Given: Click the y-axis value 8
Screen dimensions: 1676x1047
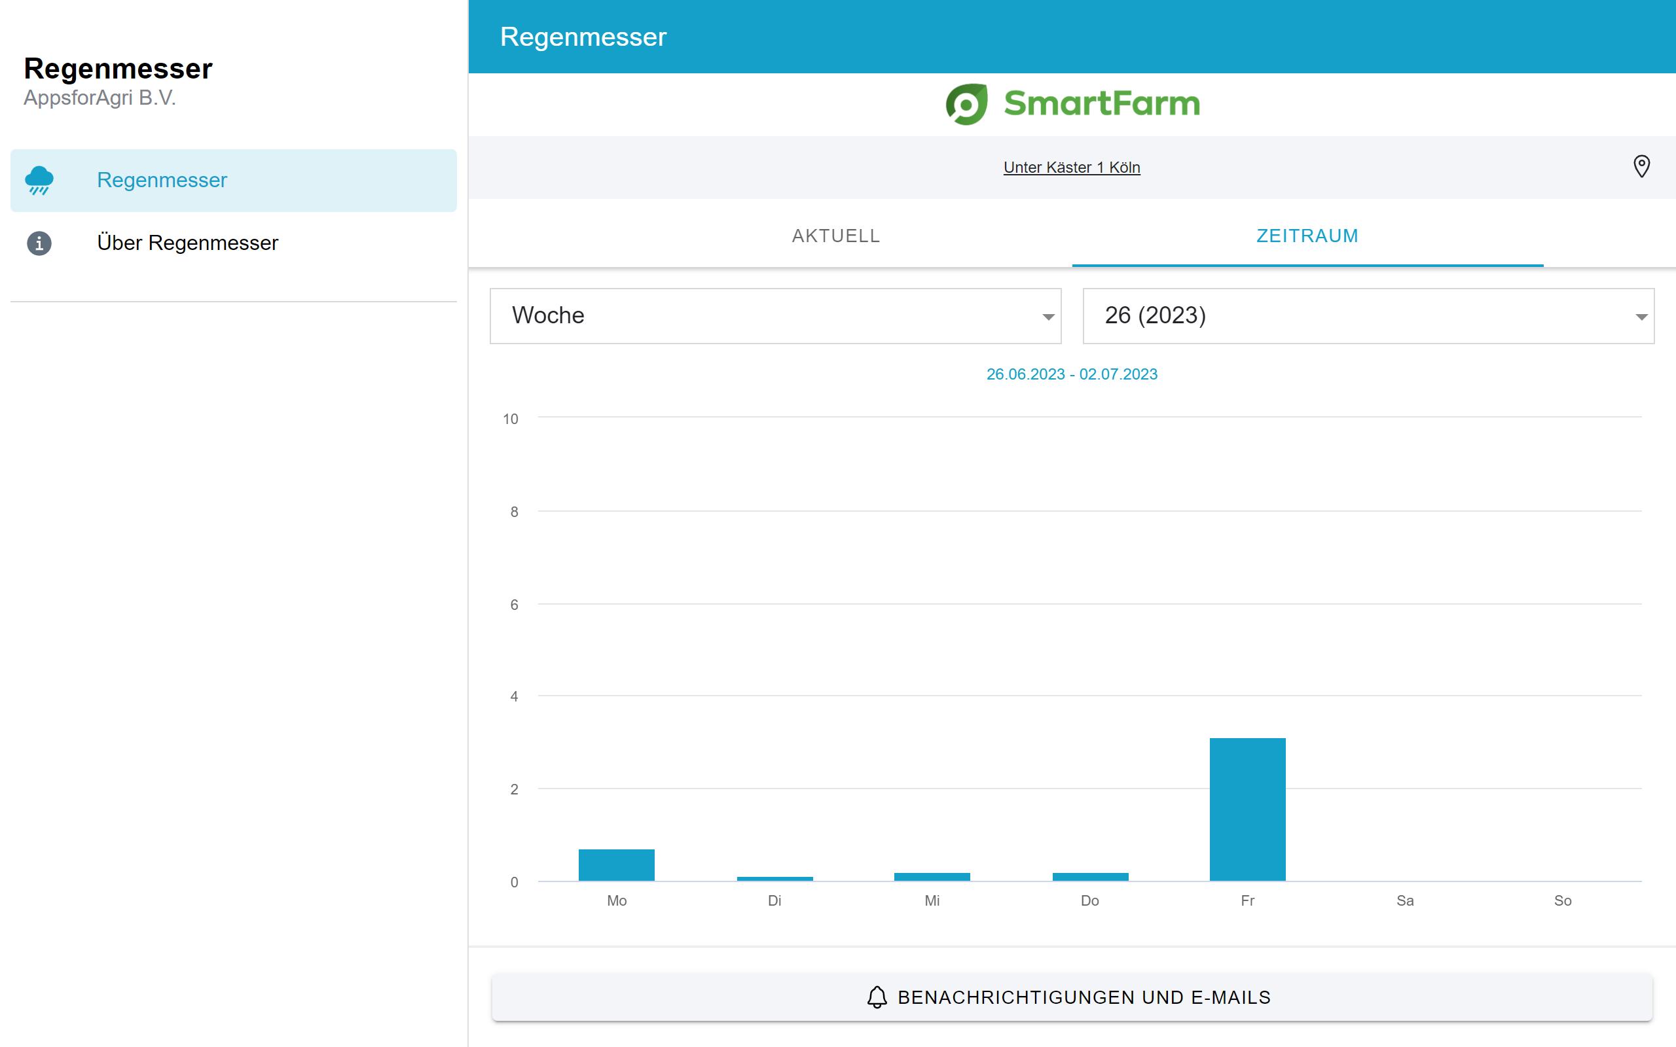Looking at the screenshot, I should coord(514,512).
